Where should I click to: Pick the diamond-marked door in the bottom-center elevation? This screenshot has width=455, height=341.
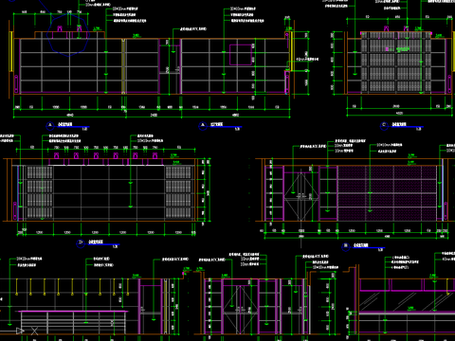click(x=241, y=310)
